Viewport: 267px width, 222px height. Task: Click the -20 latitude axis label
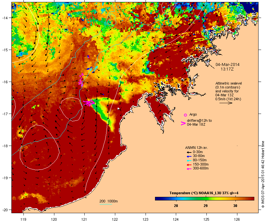[5, 210]
